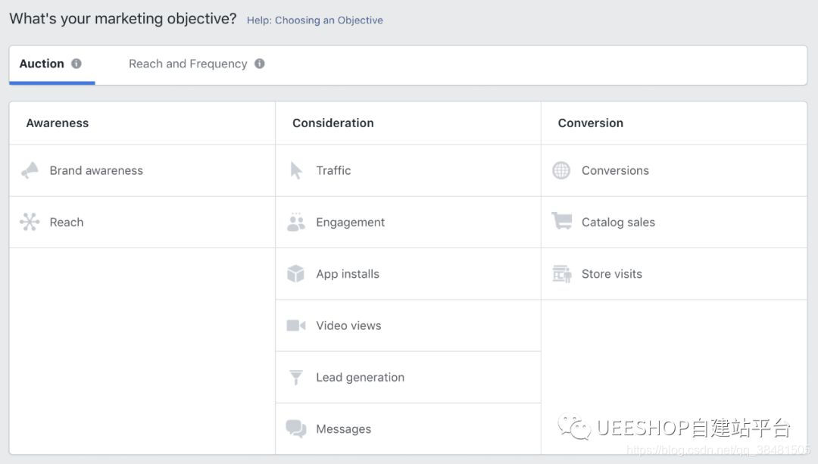Choose the Engagement objective
The height and width of the screenshot is (464, 818).
pos(408,222)
